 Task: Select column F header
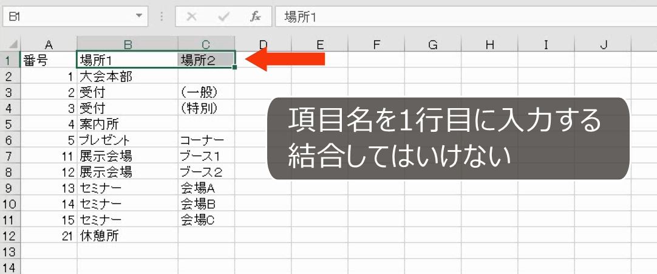tap(376, 44)
